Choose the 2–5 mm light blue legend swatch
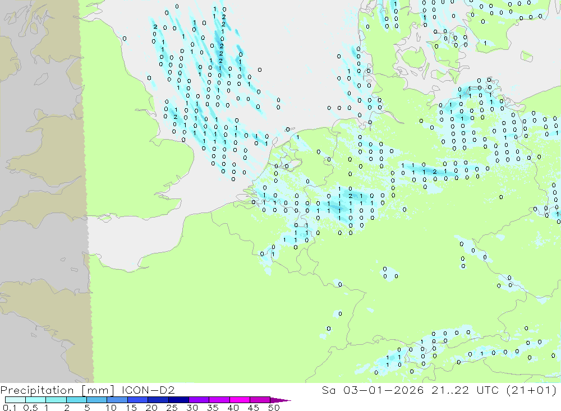This screenshot has height=411, width=561. (76, 400)
